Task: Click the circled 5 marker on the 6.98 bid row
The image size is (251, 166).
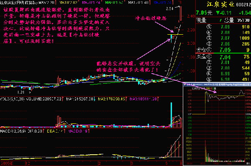Action: [209, 79]
